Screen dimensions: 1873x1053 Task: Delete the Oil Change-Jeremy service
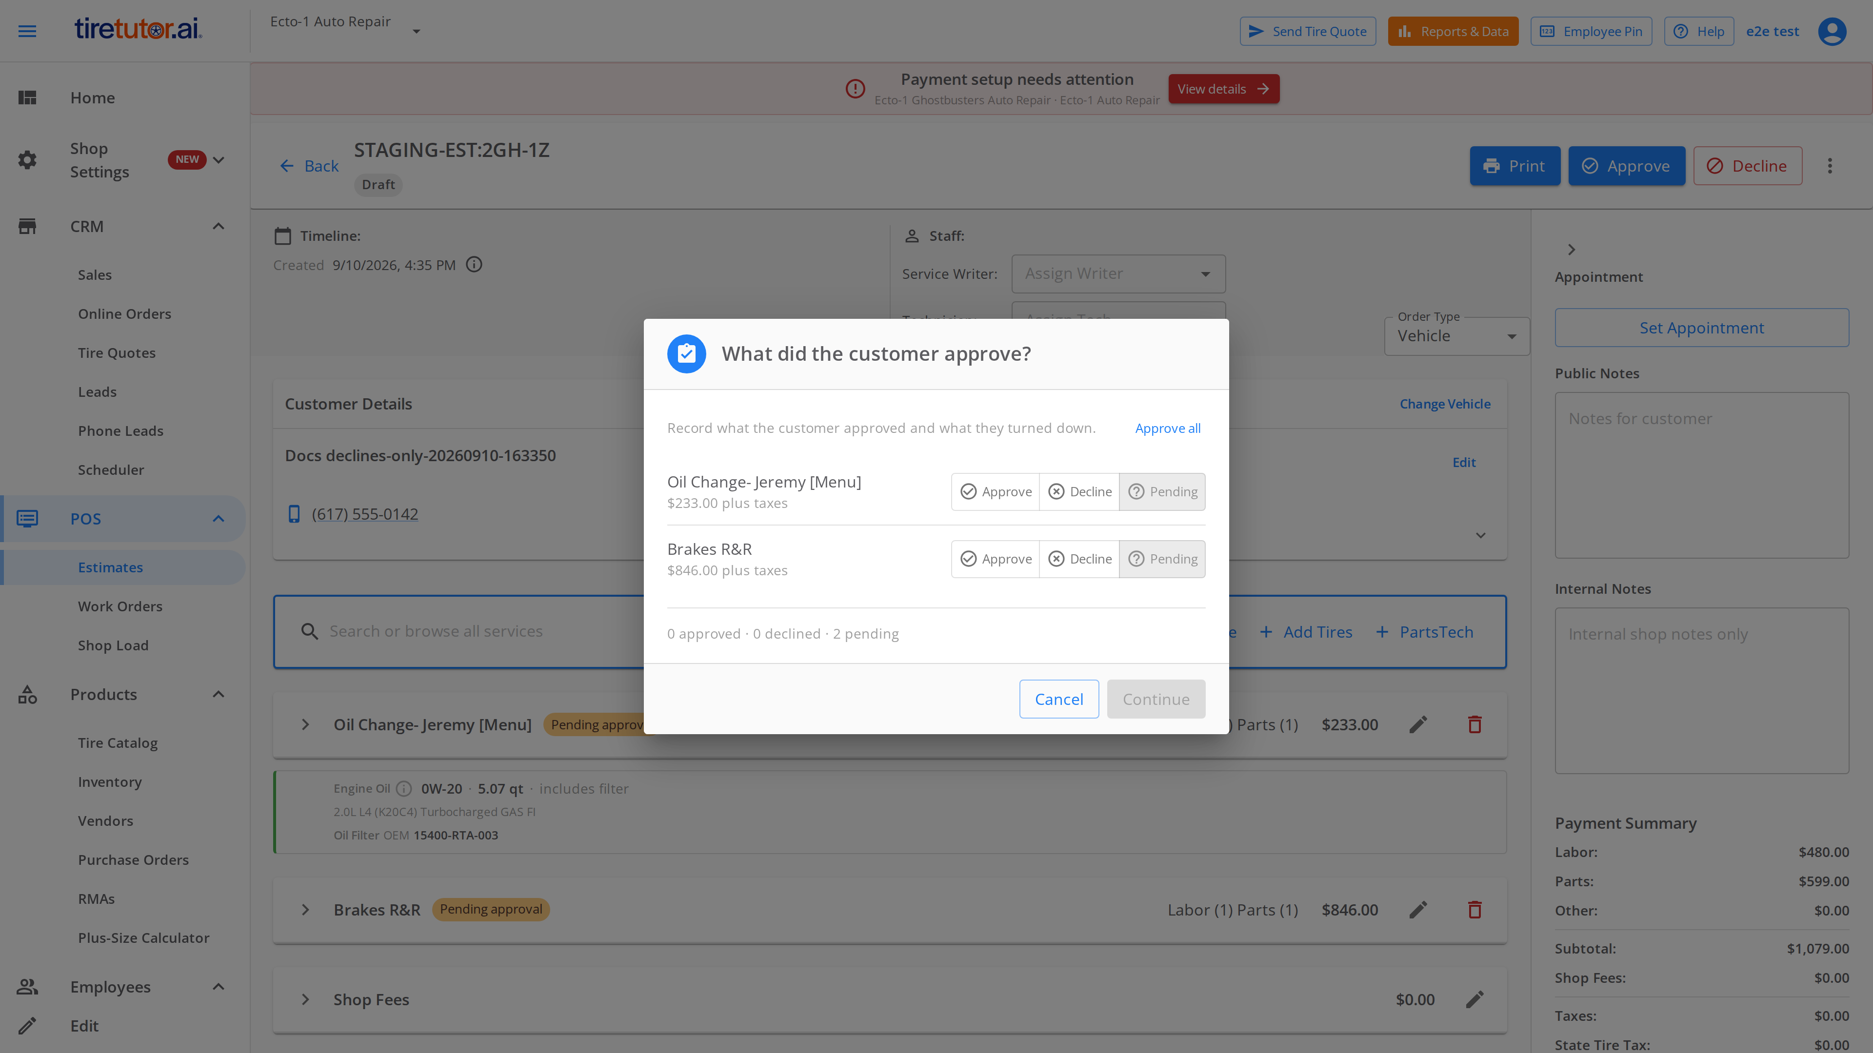[x=1474, y=724]
